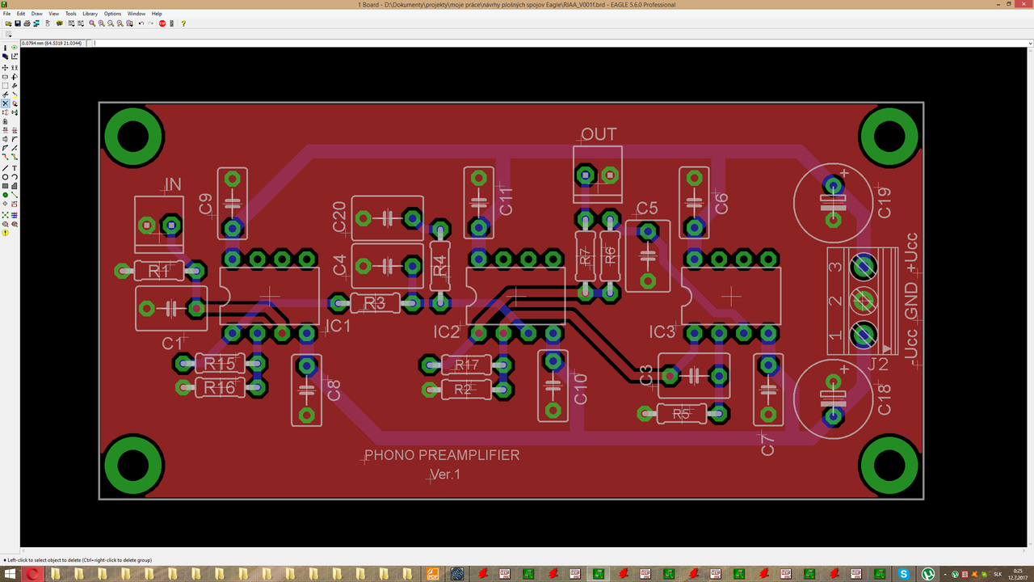Image resolution: width=1034 pixels, height=582 pixels.
Task: Click the Zoom to fit icon
Action: tap(92, 23)
